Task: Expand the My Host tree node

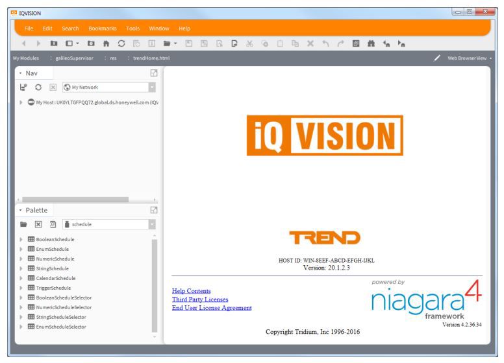Action: tap(21, 102)
